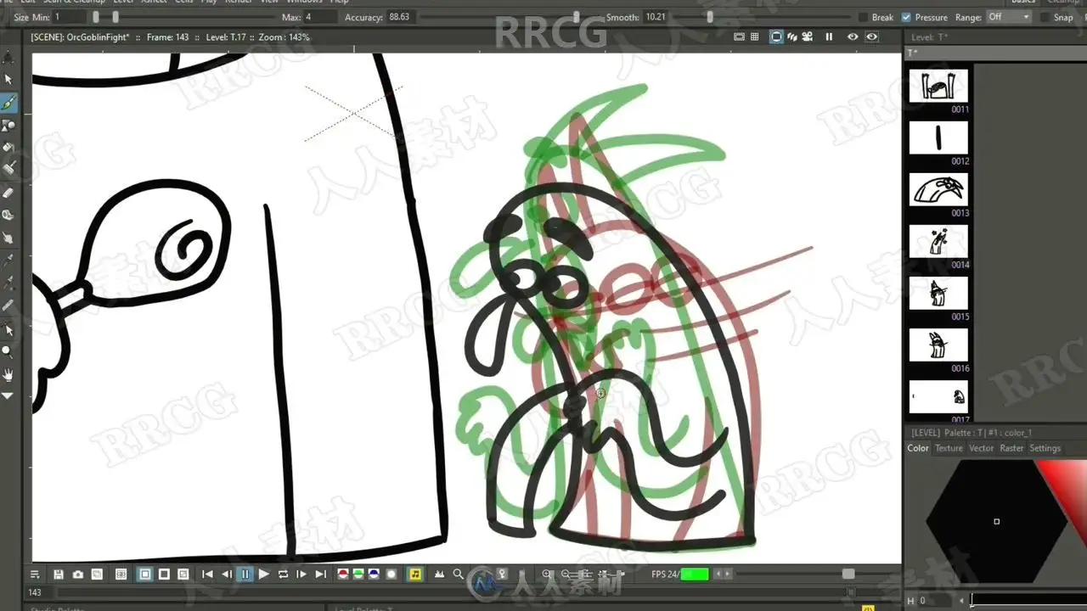1087x611 pixels.
Task: Toggle loop playback
Action: (283, 575)
